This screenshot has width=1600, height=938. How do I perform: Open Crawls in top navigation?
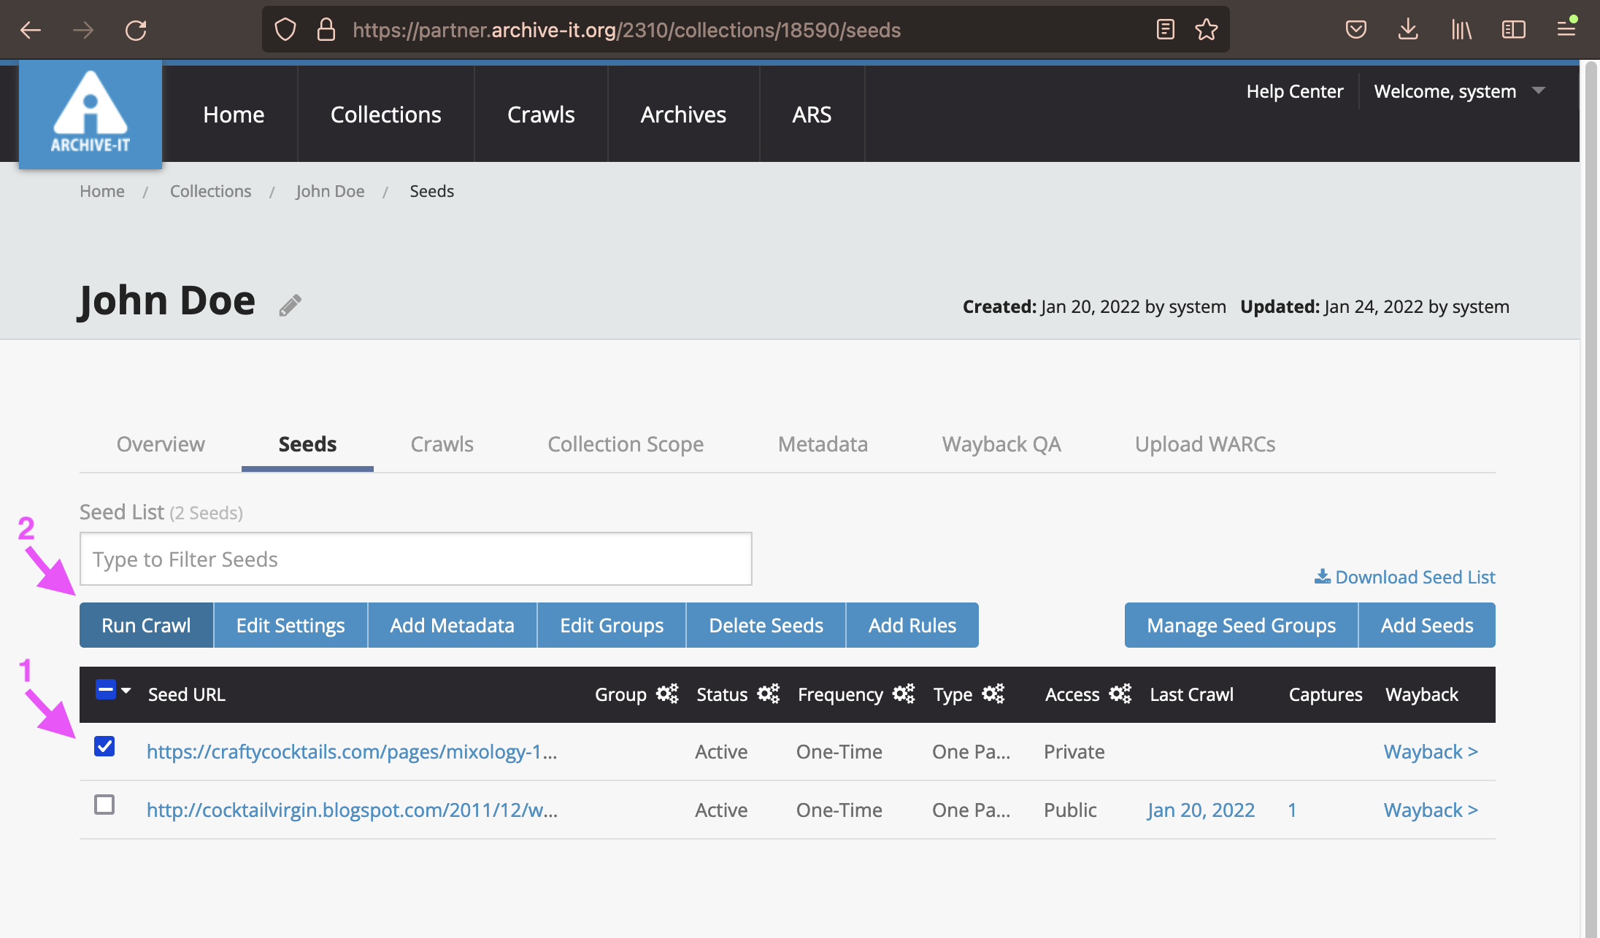pos(541,115)
